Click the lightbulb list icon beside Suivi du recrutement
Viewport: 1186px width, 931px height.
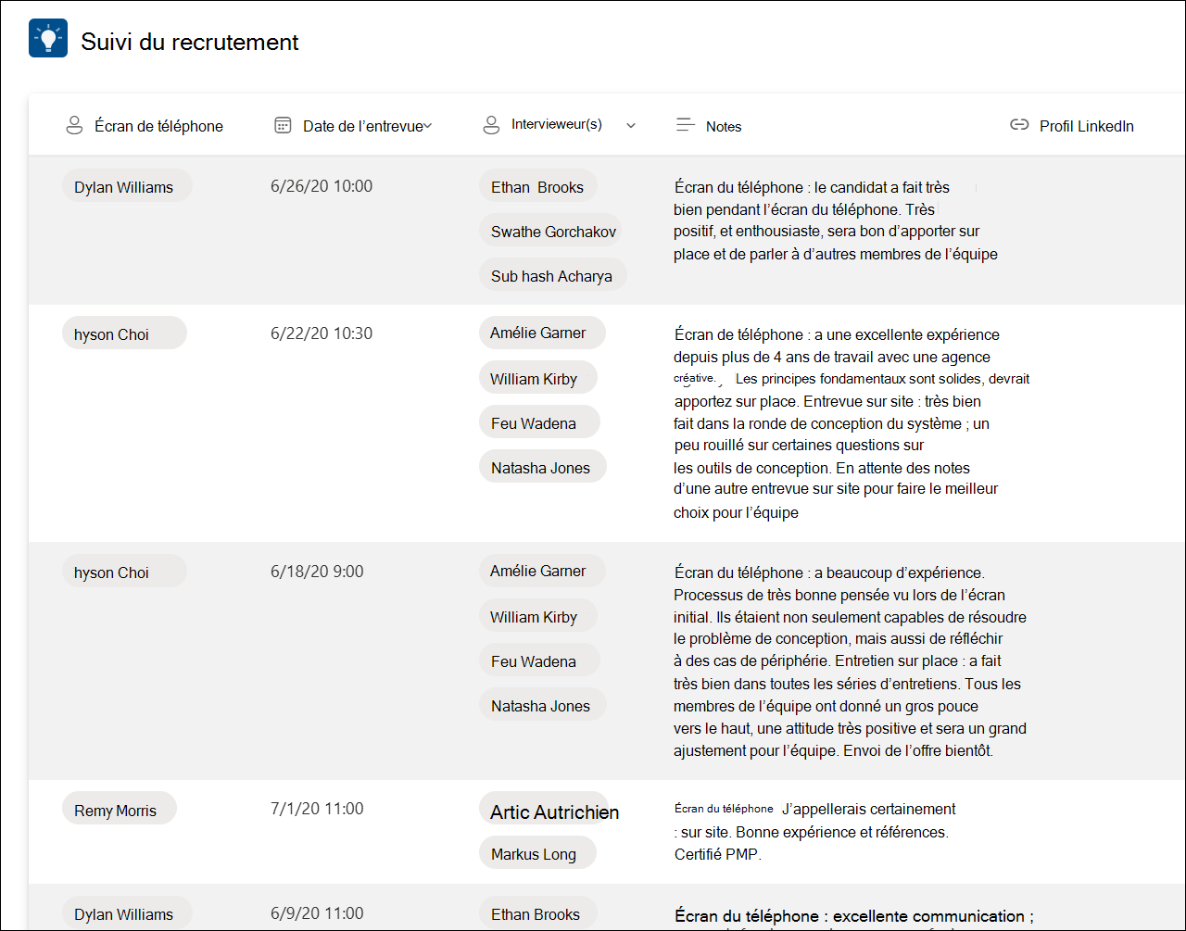pos(48,38)
